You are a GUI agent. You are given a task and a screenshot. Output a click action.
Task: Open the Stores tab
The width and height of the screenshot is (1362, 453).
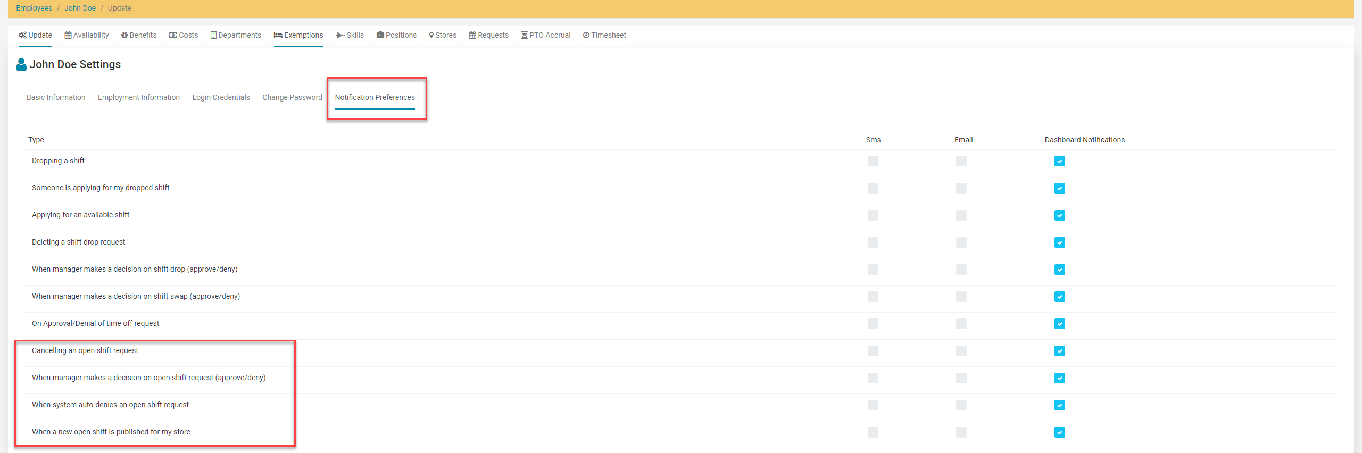pyautogui.click(x=443, y=35)
